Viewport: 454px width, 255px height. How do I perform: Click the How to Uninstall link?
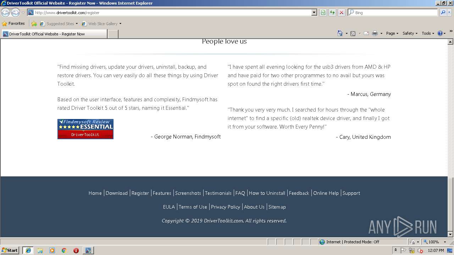point(267,193)
